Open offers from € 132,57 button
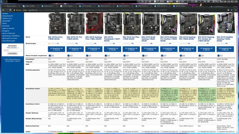239x134 pixels. pyautogui.click(x=94, y=49)
